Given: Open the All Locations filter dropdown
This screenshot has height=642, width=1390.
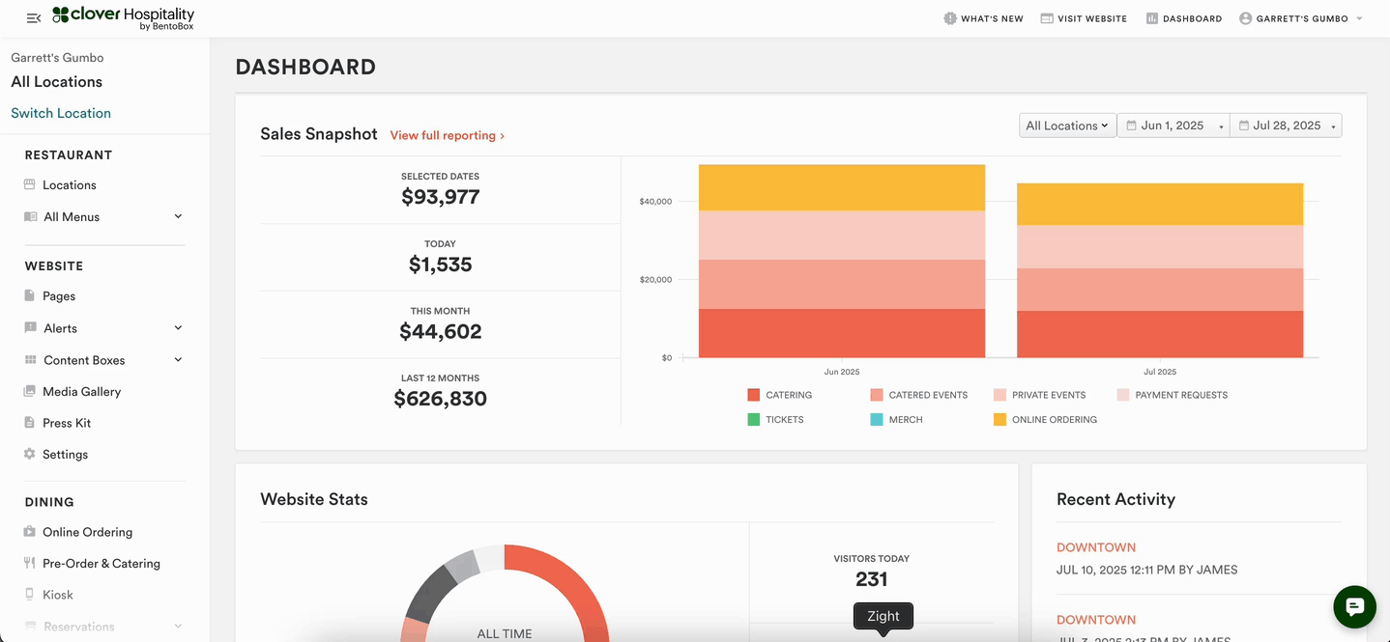Looking at the screenshot, I should [1067, 126].
